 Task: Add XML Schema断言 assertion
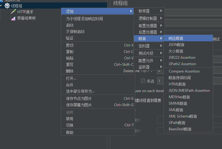coord(188,116)
